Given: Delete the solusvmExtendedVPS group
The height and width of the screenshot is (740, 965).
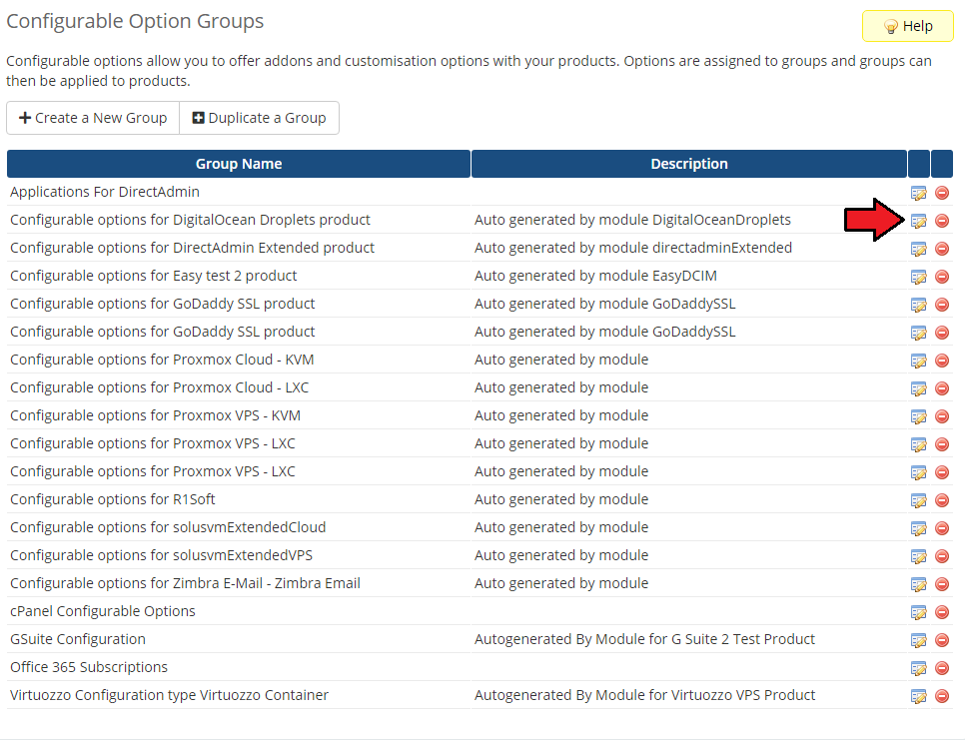Looking at the screenshot, I should [x=942, y=556].
